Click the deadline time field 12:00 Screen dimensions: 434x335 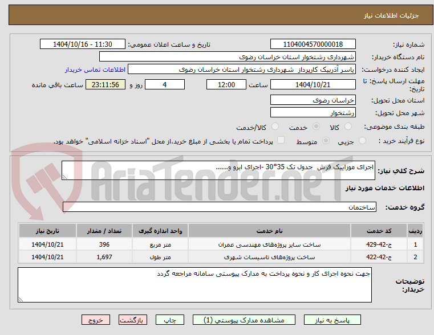[x=226, y=84]
